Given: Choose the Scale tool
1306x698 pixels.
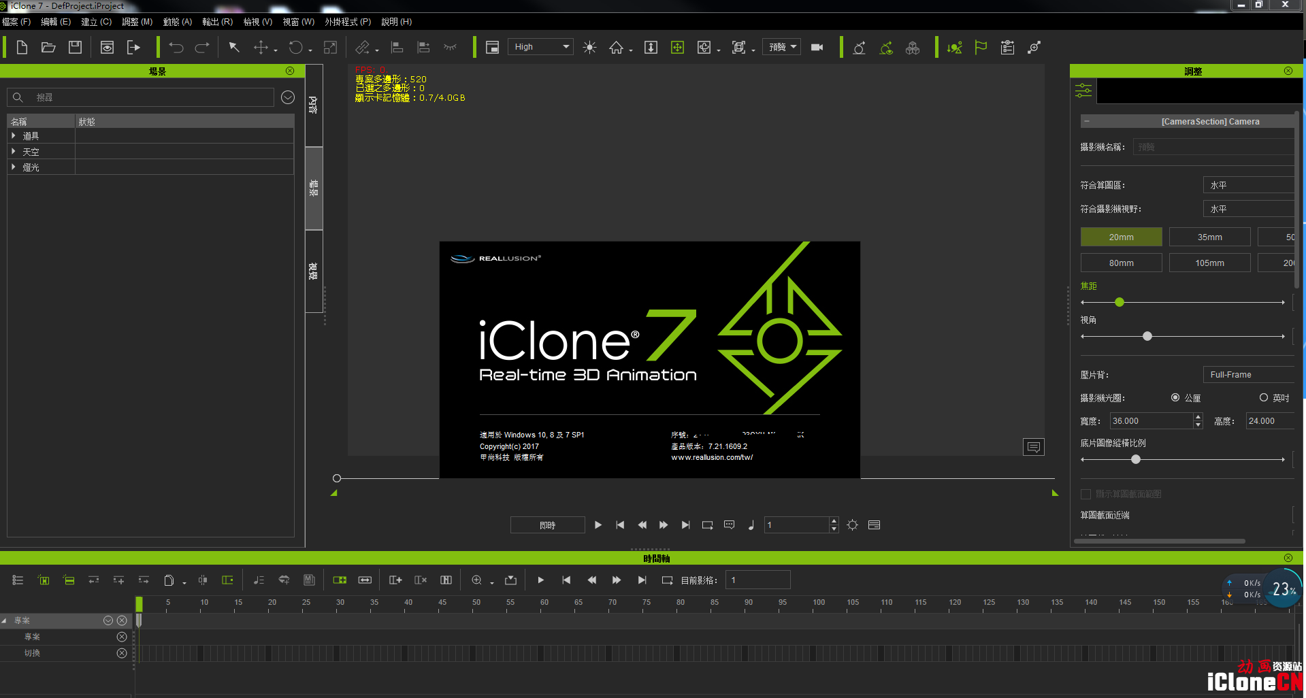Looking at the screenshot, I should [x=330, y=48].
